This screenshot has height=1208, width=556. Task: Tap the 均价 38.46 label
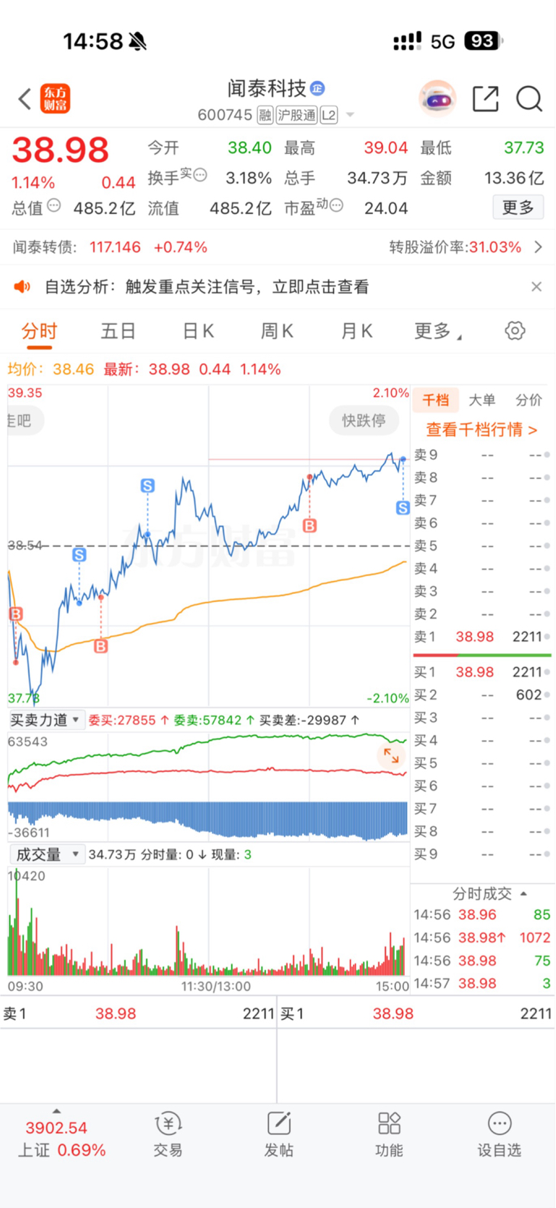tap(51, 370)
